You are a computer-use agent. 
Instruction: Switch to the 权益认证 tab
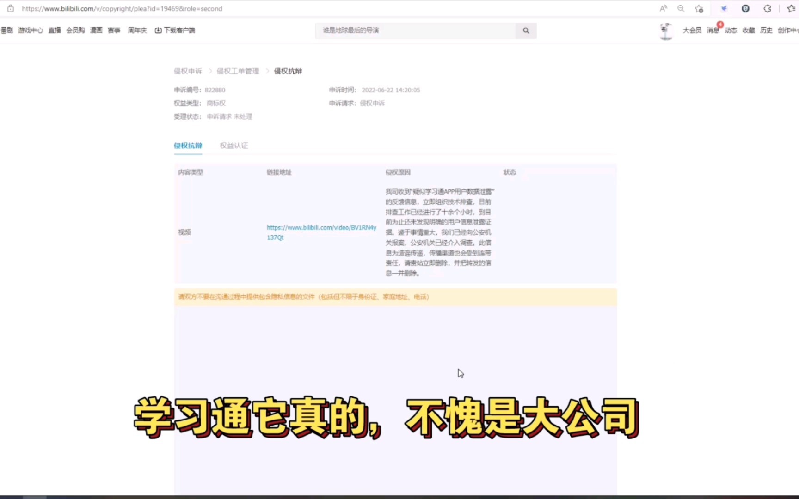click(x=234, y=146)
